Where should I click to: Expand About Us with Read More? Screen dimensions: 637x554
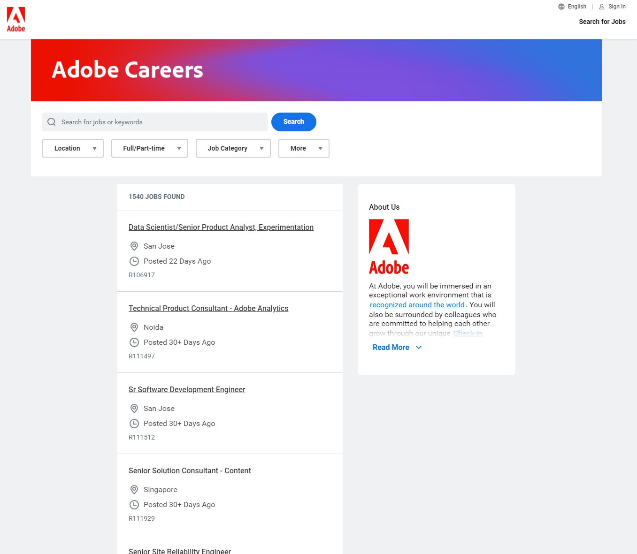coord(397,348)
